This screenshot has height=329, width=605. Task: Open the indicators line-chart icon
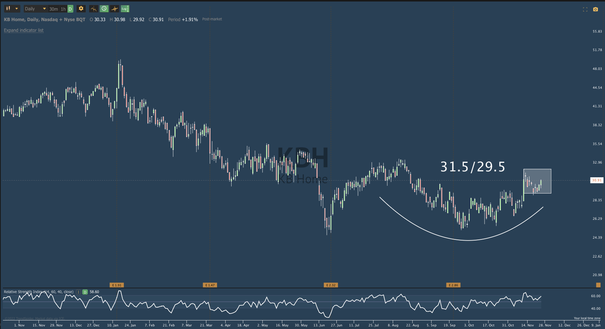(x=94, y=9)
